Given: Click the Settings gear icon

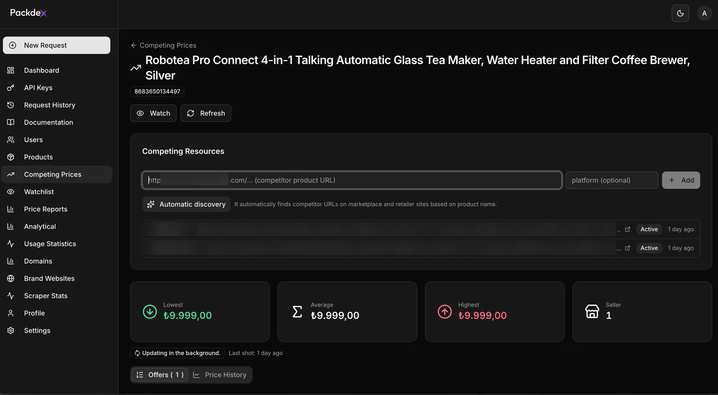Looking at the screenshot, I should coord(11,330).
